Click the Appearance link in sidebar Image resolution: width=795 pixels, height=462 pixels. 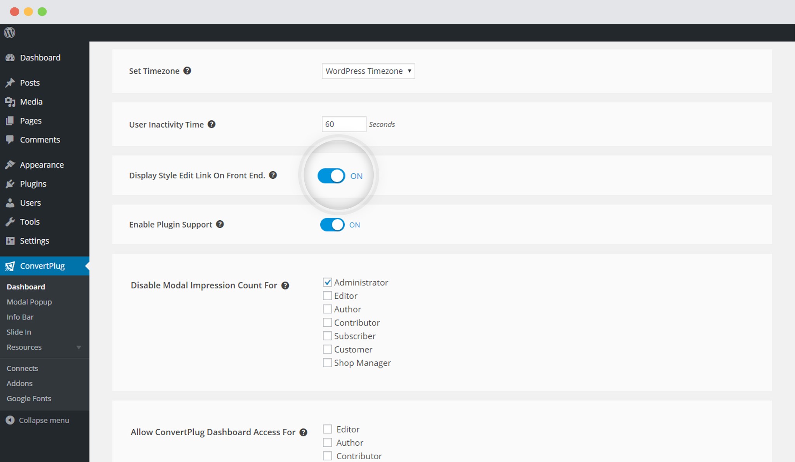click(x=41, y=164)
